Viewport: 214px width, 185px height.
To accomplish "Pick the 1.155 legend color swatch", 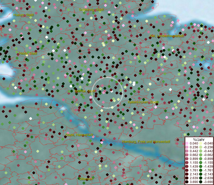I will point(187,162).
